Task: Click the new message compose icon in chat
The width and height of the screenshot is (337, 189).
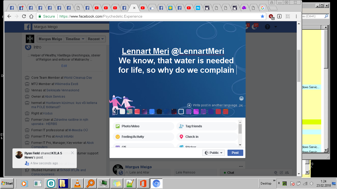Action: [x=281, y=173]
